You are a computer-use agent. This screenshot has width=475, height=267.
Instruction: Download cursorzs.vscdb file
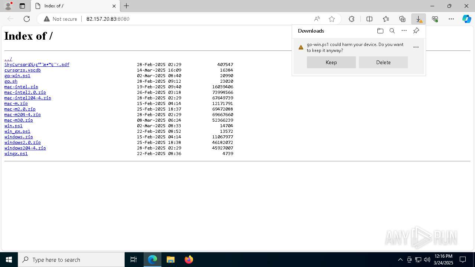click(23, 70)
